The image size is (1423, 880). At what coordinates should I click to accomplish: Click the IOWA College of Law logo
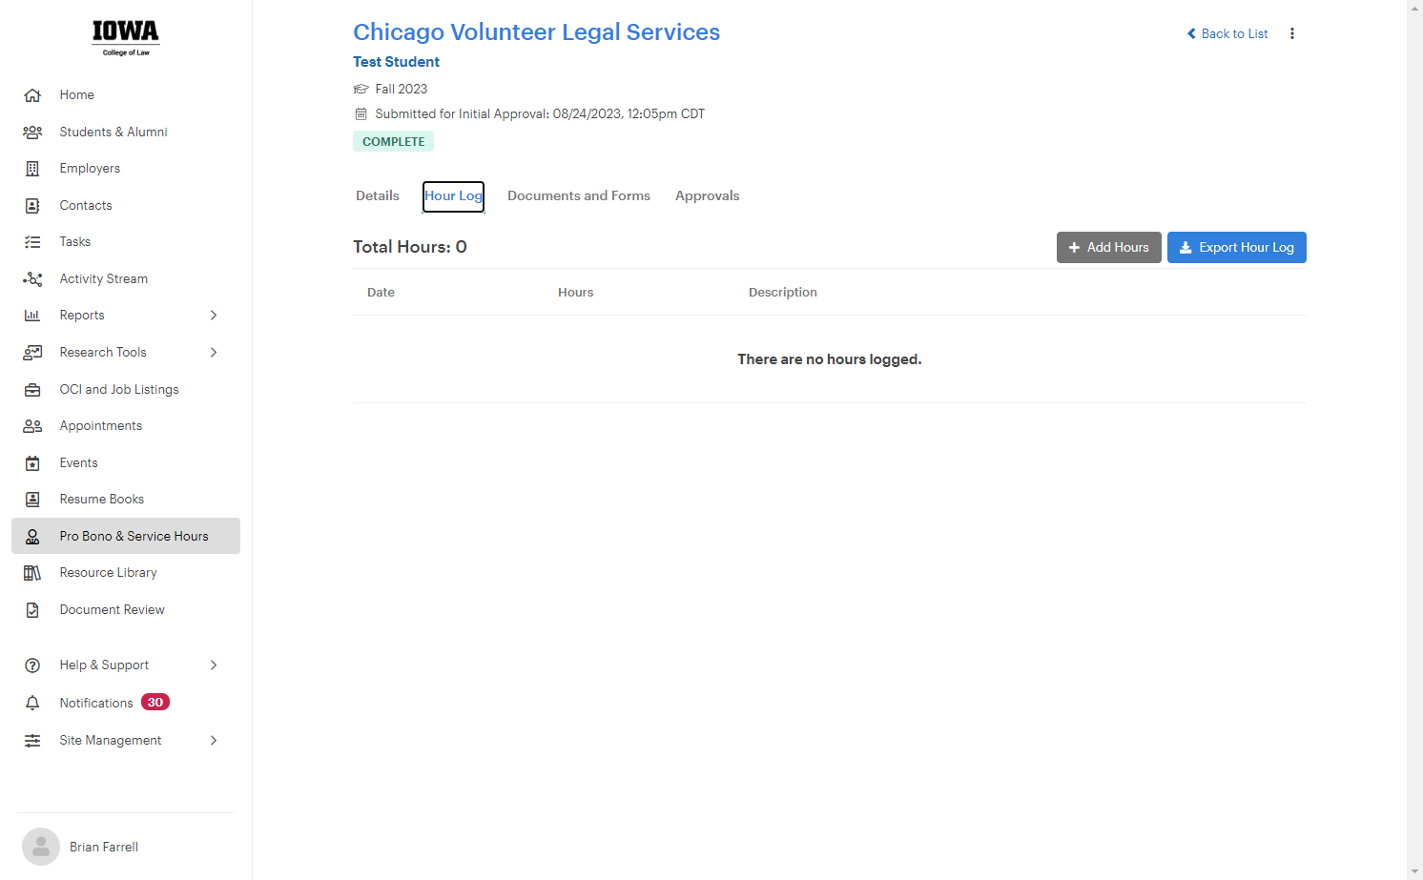(x=126, y=39)
